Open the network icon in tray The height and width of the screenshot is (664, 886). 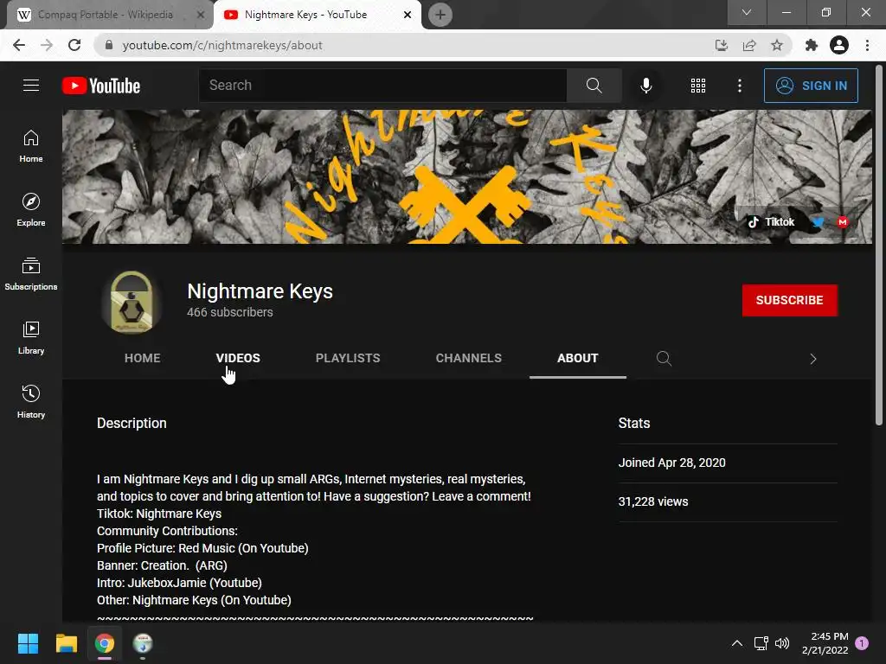pos(761,643)
